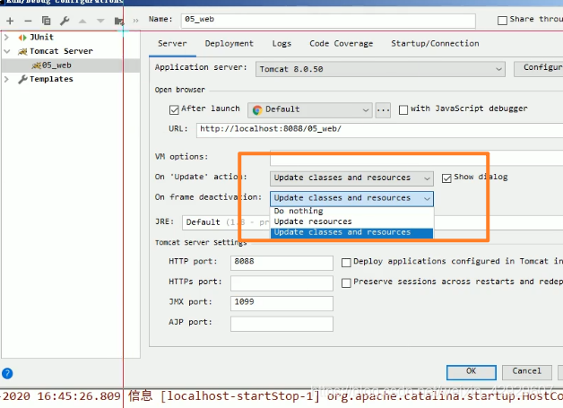Viewport: 563px width, 408px height.
Task: Enable Preserve sessions across restarts checkbox
Action: (346, 283)
